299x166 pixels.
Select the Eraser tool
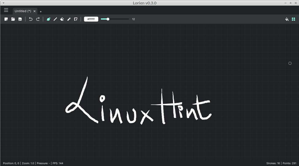click(x=62, y=19)
